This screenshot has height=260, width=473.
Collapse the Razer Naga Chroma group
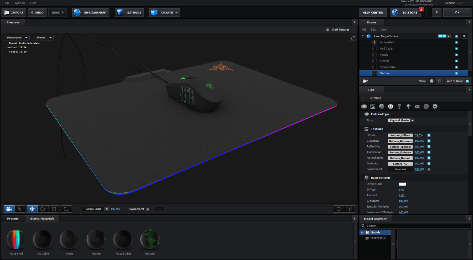point(363,36)
